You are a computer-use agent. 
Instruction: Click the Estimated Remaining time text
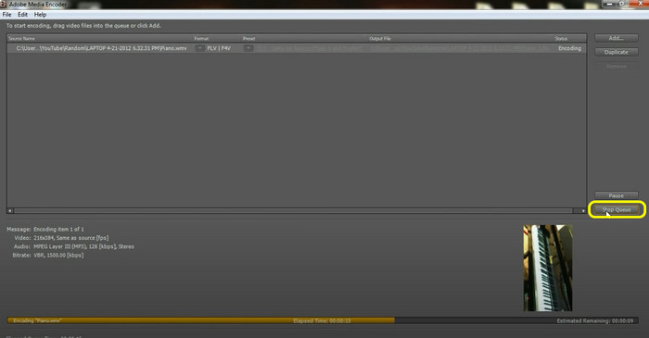(x=595, y=320)
